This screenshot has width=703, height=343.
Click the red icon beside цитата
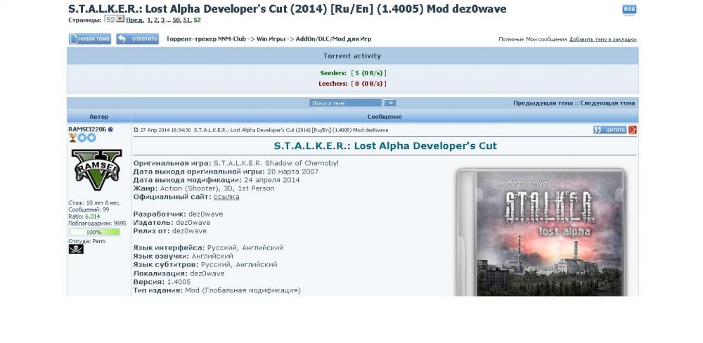click(633, 129)
